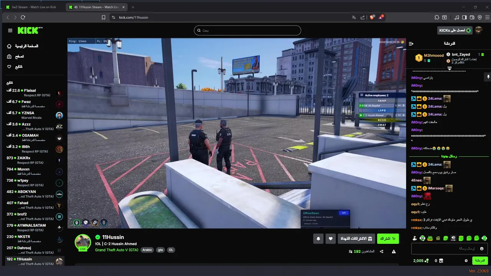Open the Brave wallet icon
The image size is (491, 276).
pyautogui.click(x=472, y=17)
